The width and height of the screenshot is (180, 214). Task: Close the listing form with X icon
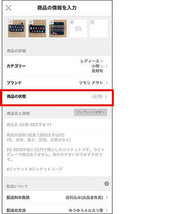[x=9, y=8]
